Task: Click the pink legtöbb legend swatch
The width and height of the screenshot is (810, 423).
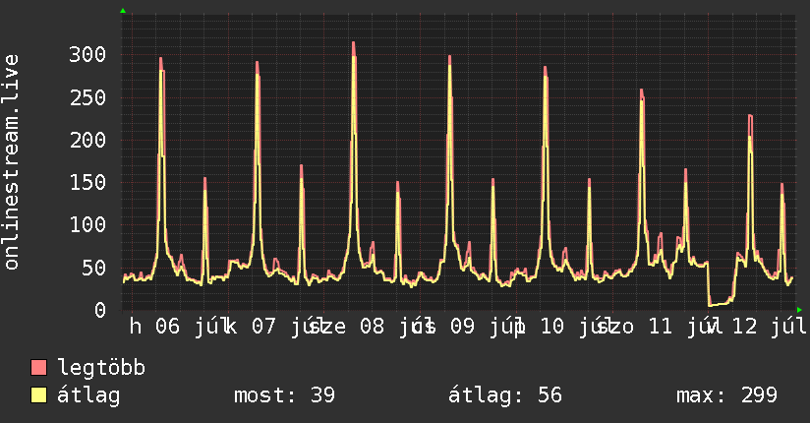Action: [x=38, y=367]
